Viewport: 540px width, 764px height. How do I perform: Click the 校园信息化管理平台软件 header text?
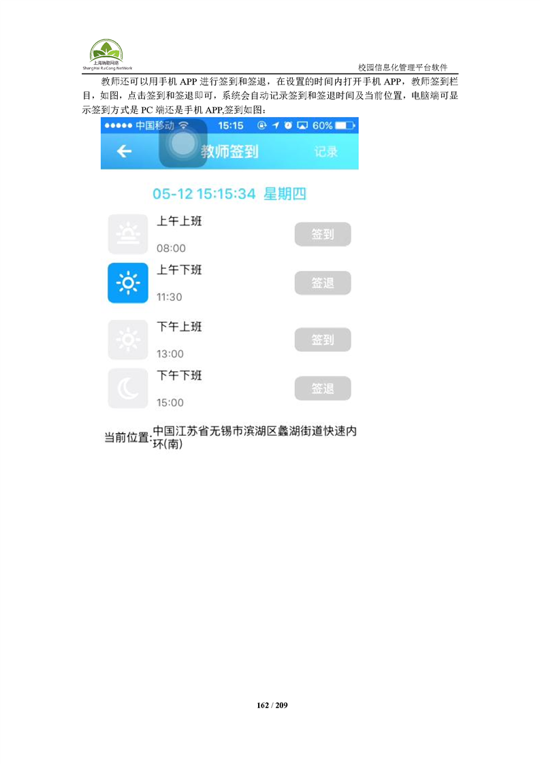click(x=402, y=67)
